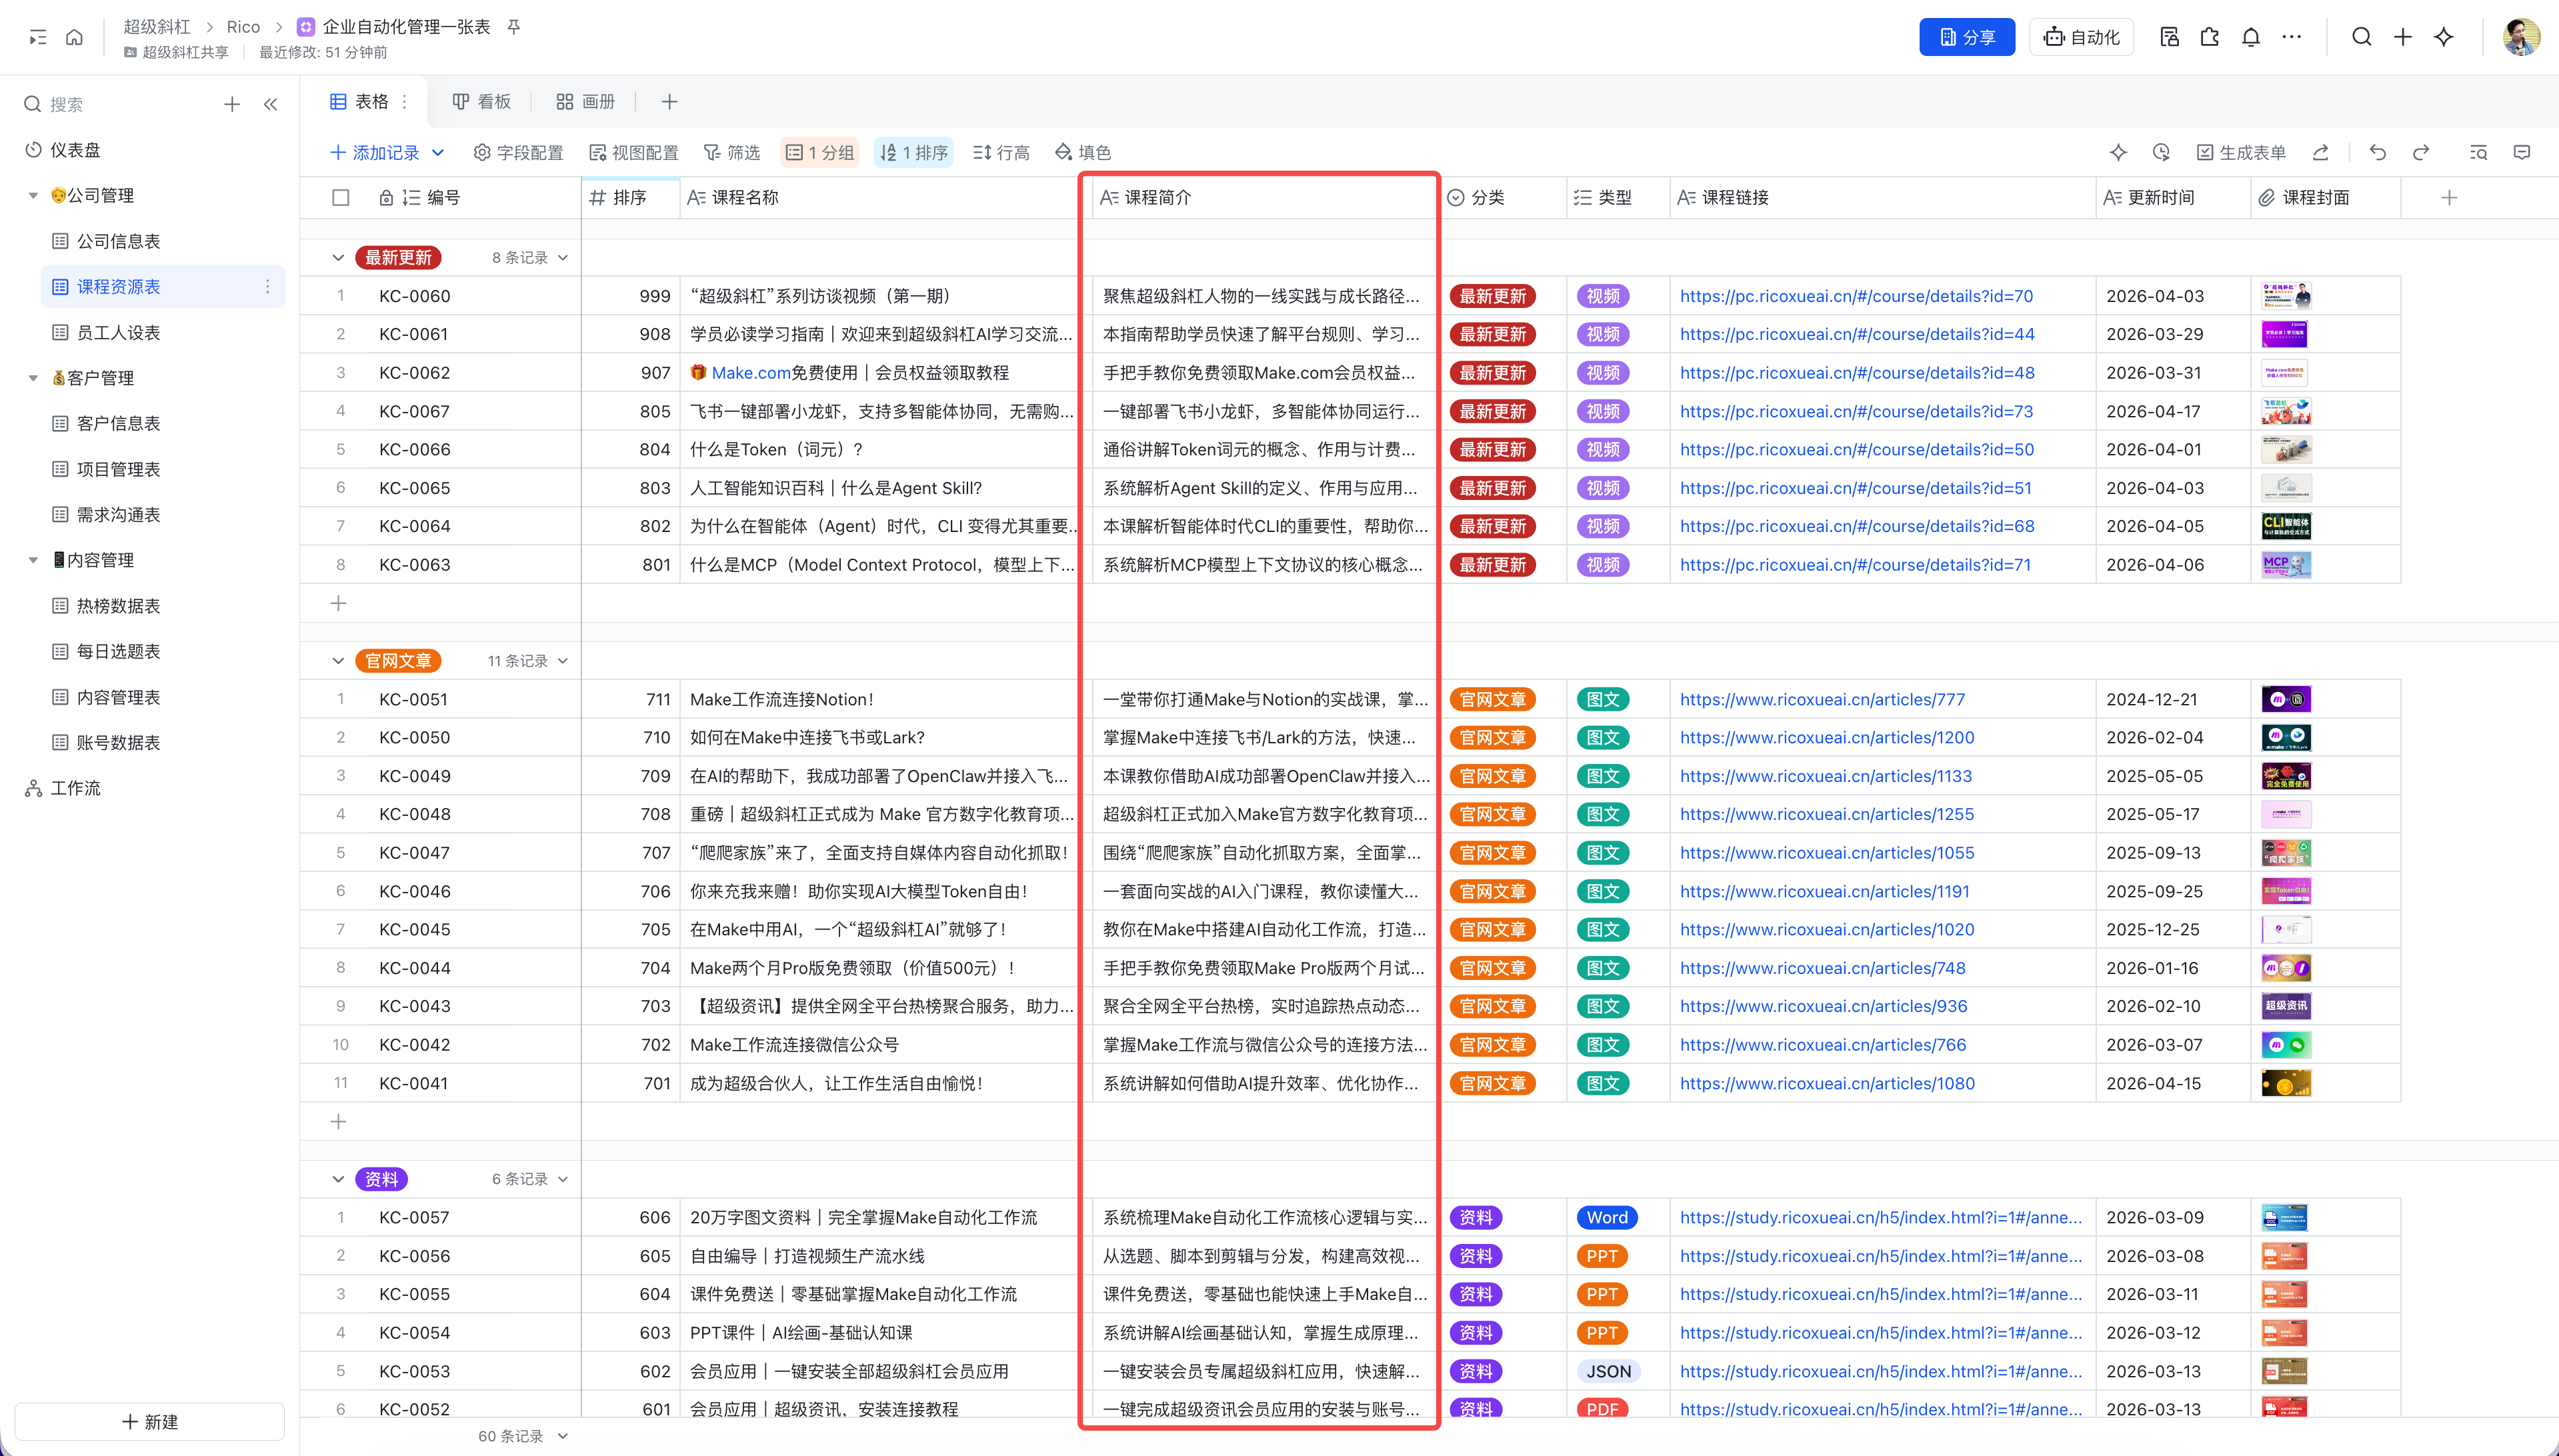This screenshot has height=1456, width=2559.
Task: Collapse the 最新更新 group
Action: (338, 258)
